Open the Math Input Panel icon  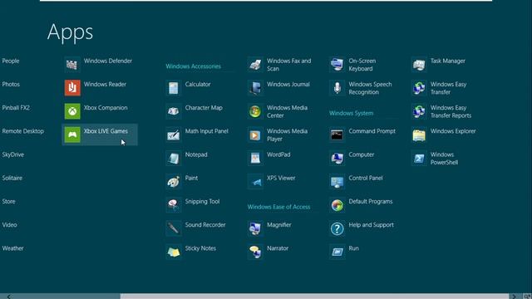174,135
